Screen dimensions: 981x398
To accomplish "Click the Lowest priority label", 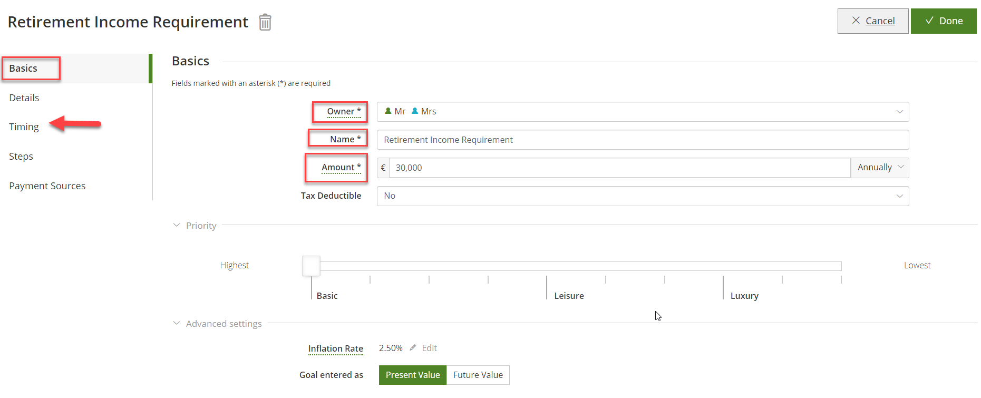I will [917, 266].
